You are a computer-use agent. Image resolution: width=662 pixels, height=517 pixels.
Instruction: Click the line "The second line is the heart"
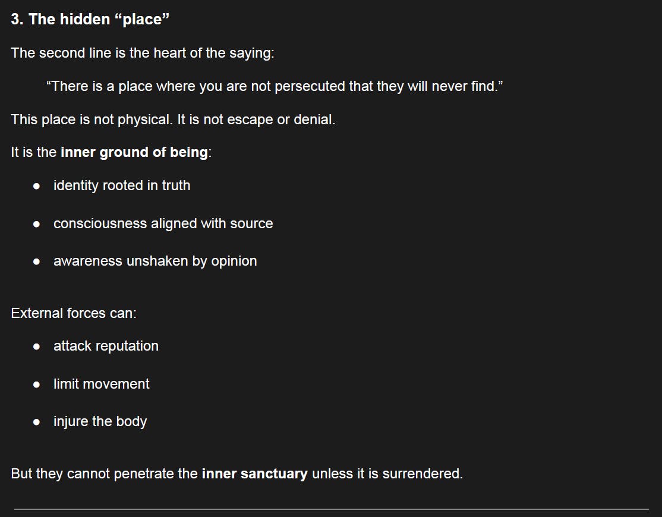(x=143, y=53)
